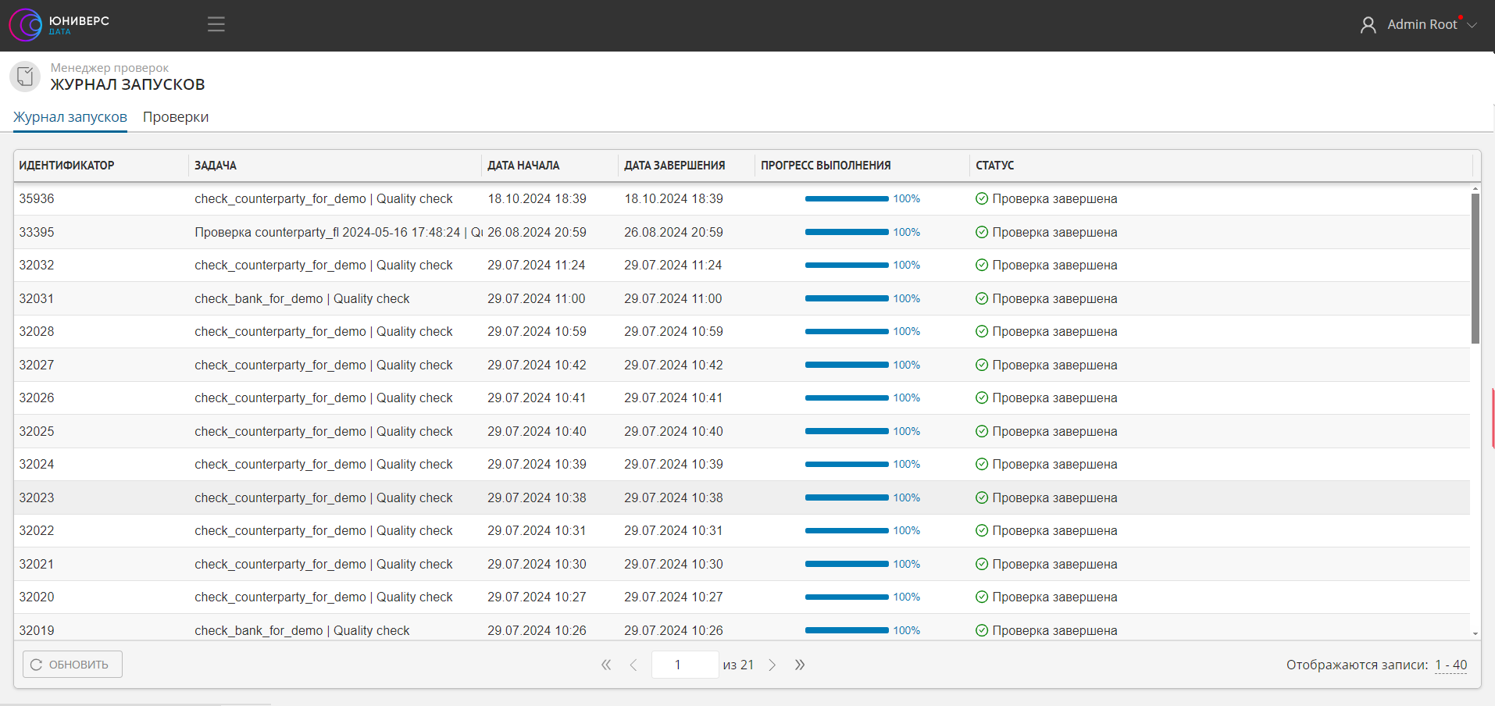
Task: Go to the first page of results
Action: [x=606, y=665]
